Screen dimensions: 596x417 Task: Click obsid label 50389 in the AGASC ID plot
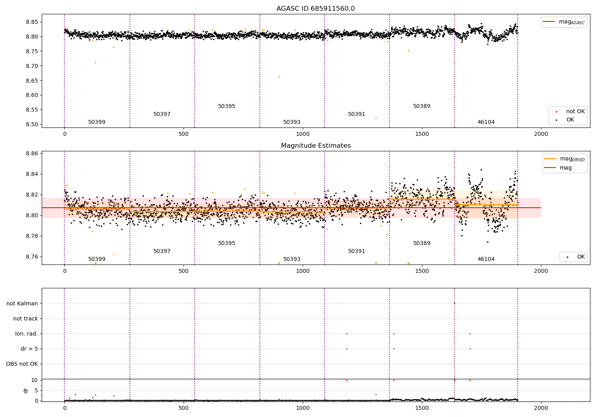pyautogui.click(x=422, y=106)
